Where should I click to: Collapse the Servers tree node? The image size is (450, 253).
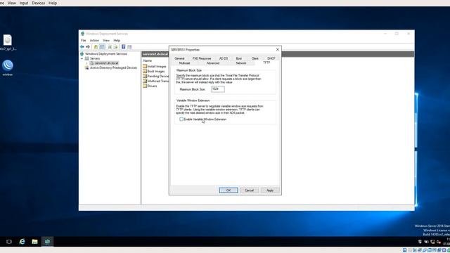coord(82,58)
